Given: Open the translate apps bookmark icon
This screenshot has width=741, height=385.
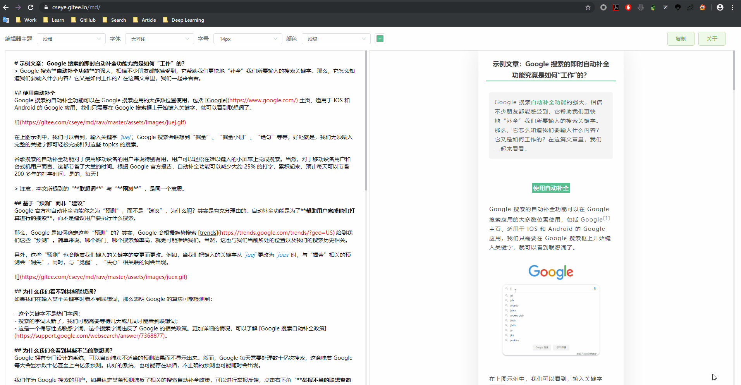Looking at the screenshot, I should click(x=6, y=20).
